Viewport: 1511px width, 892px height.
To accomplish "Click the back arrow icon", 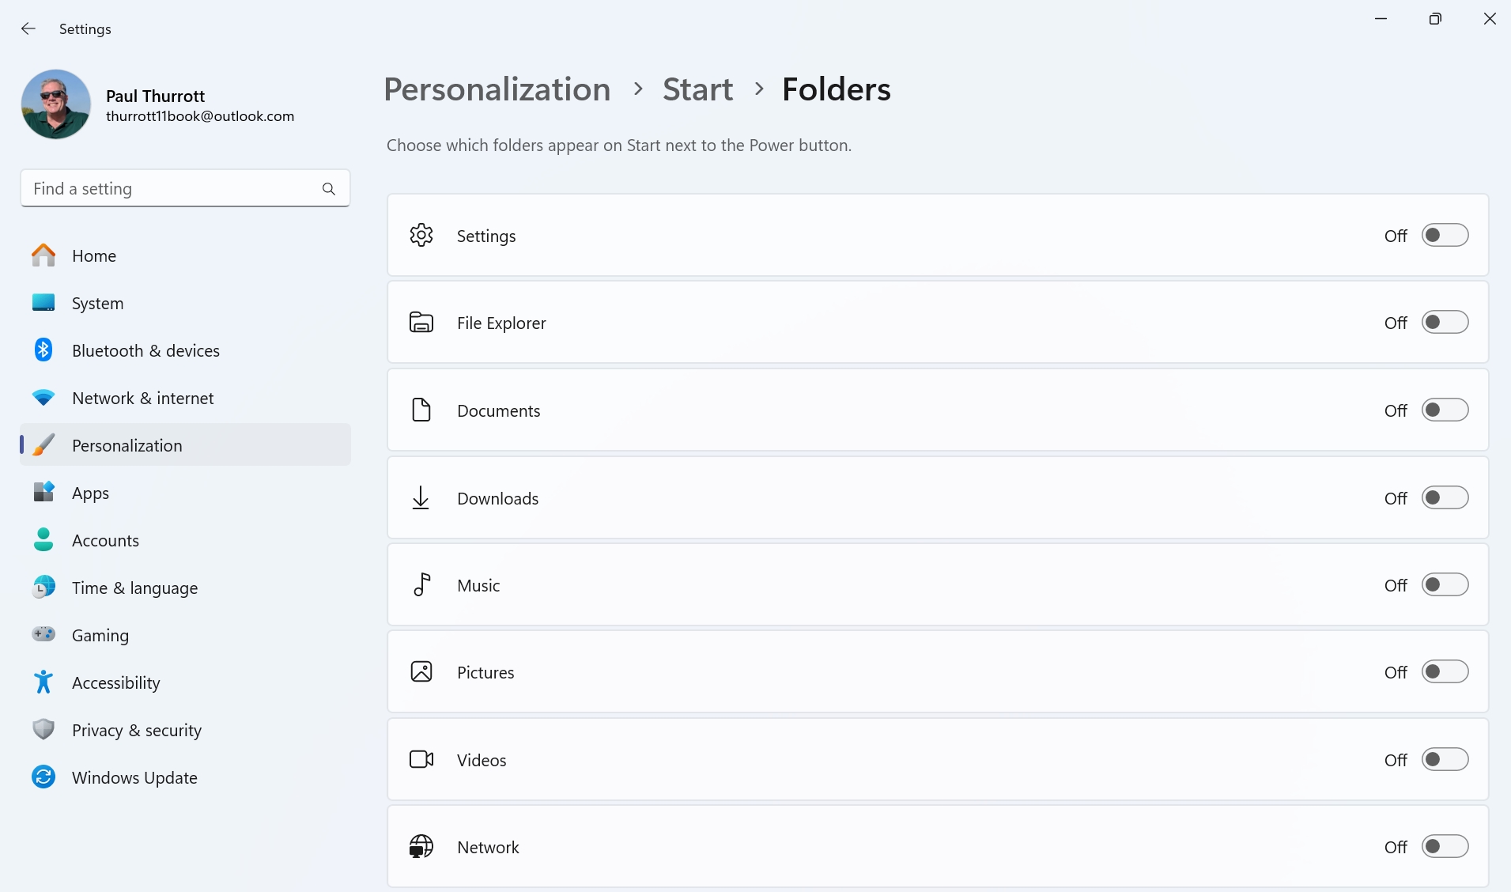I will pyautogui.click(x=28, y=29).
